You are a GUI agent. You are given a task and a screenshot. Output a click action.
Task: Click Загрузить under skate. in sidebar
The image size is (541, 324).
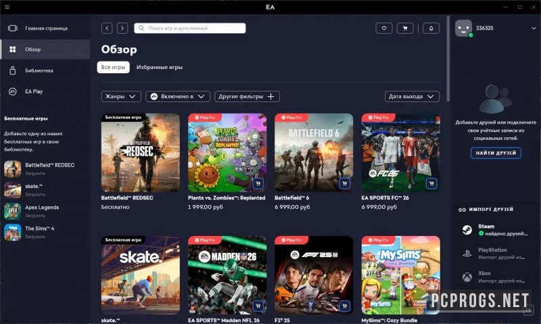click(x=35, y=194)
